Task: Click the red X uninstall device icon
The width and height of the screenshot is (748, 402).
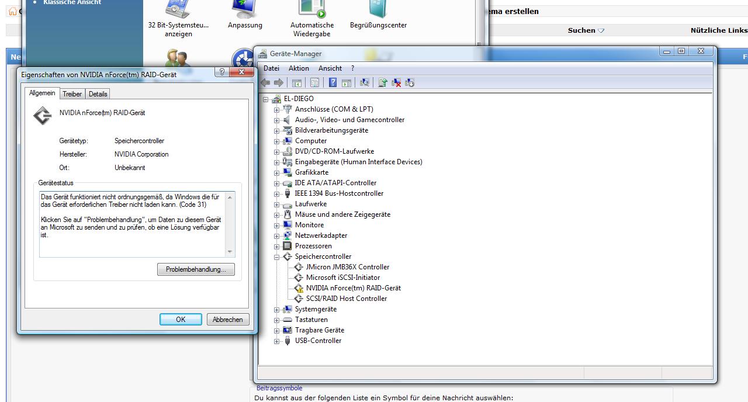Action: click(396, 83)
